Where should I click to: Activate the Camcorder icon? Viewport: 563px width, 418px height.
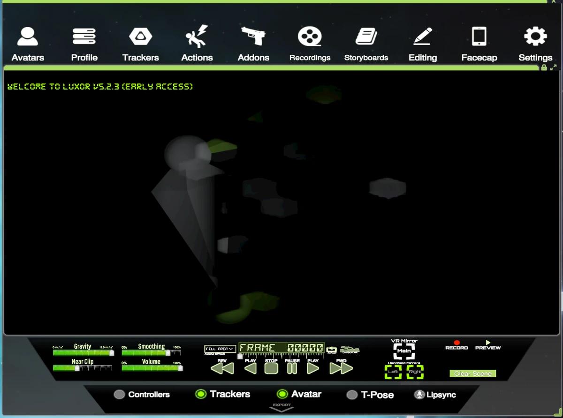click(350, 349)
